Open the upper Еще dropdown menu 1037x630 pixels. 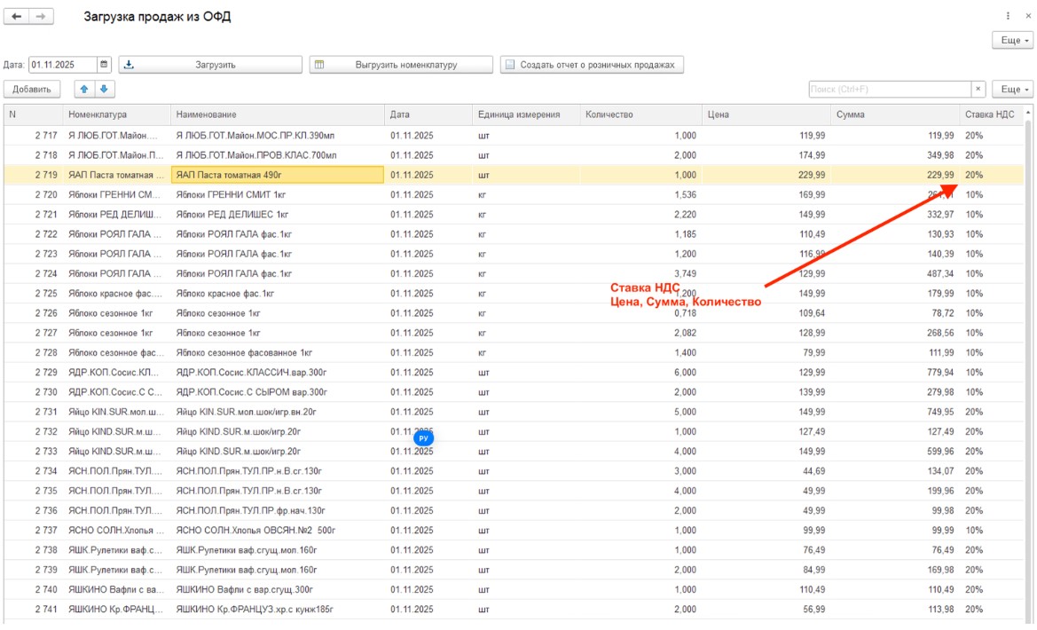1013,40
